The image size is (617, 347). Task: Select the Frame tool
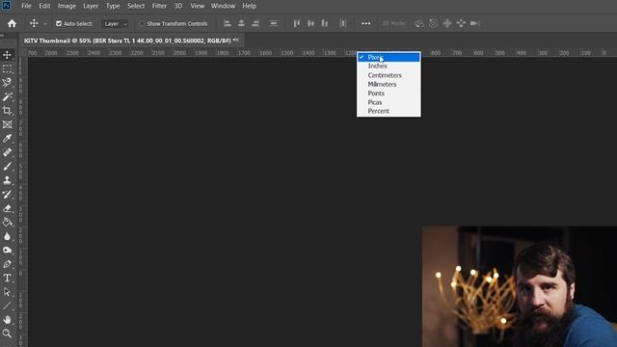[x=7, y=124]
